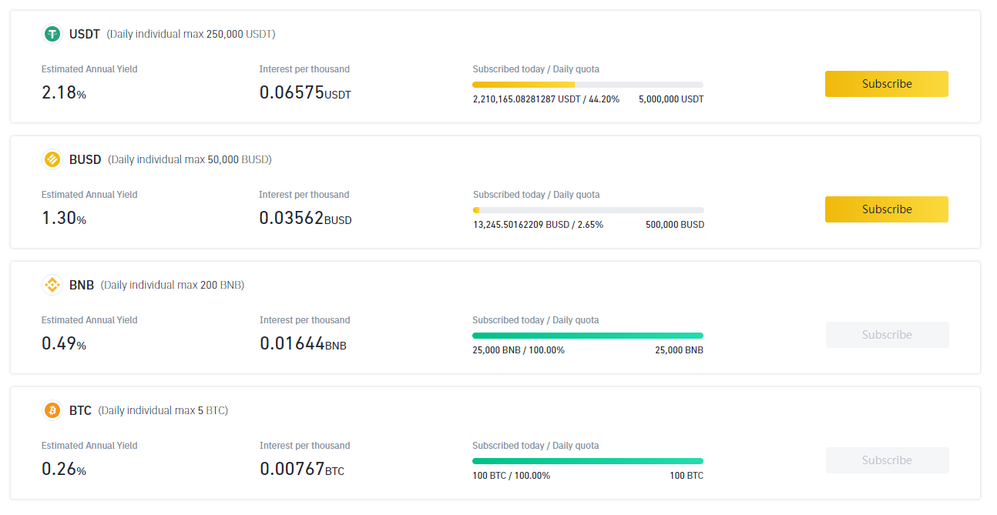Select the BNB product title
The height and width of the screenshot is (515, 997).
82,285
